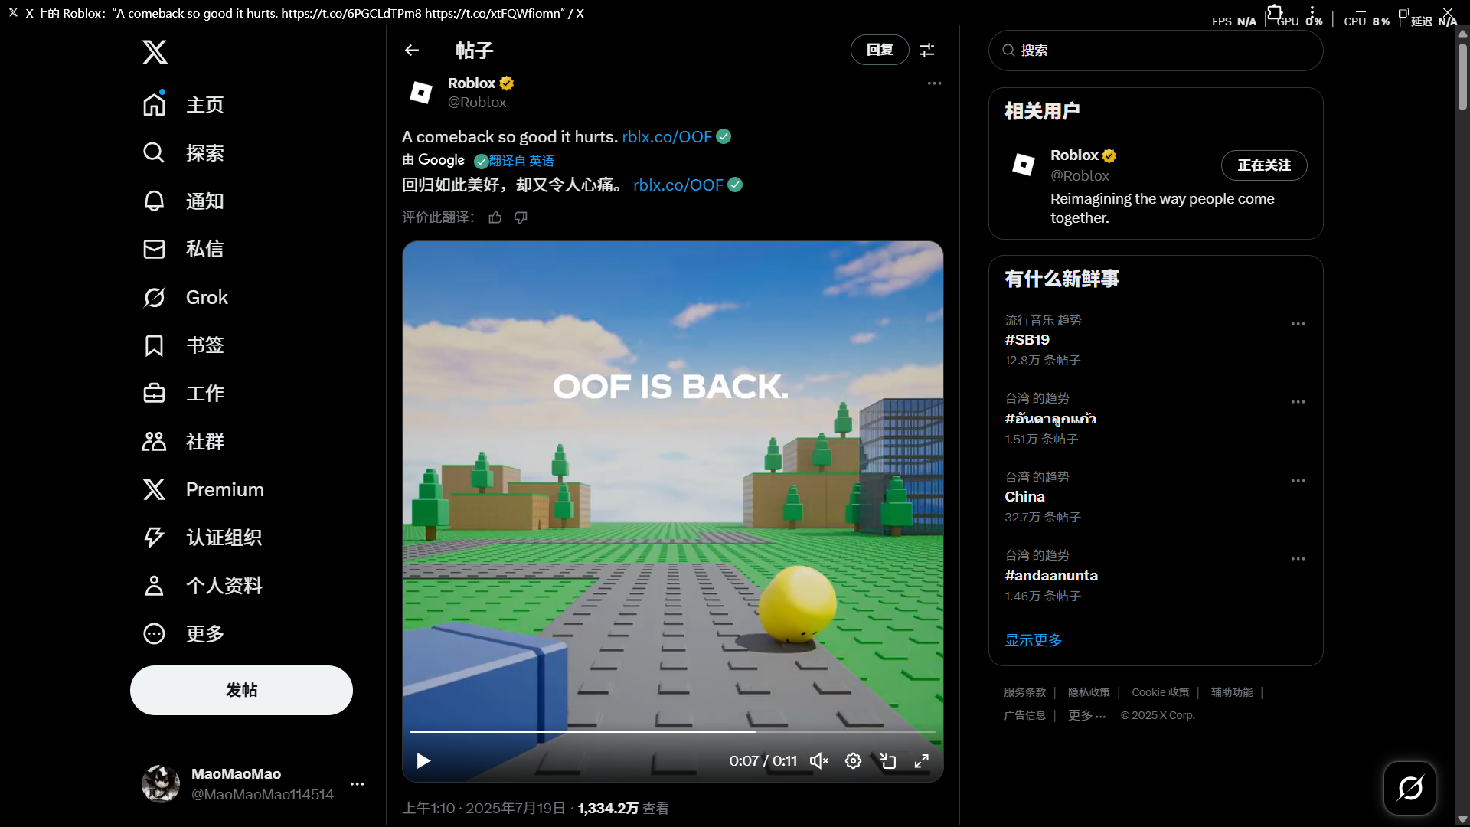Go to Home (主页) in sidebar
1470x827 pixels.
[184, 104]
